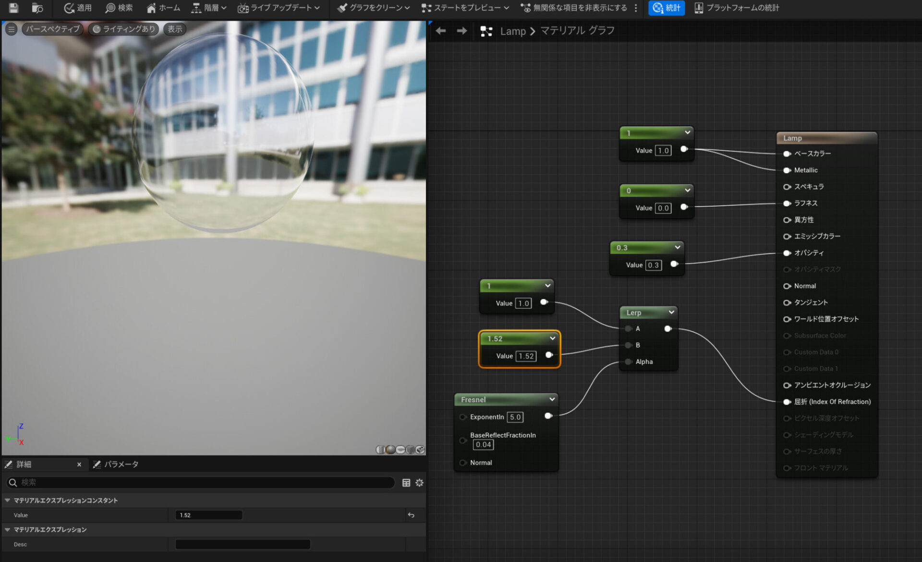Viewport: 922px width, 562px height.
Task: Open the パースペクティブ view dropdown
Action: [52, 29]
